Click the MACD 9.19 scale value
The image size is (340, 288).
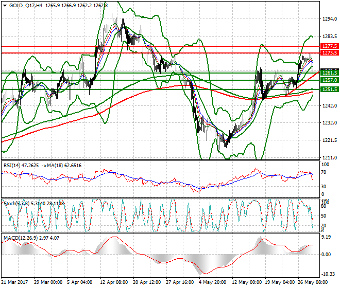(x=326, y=237)
